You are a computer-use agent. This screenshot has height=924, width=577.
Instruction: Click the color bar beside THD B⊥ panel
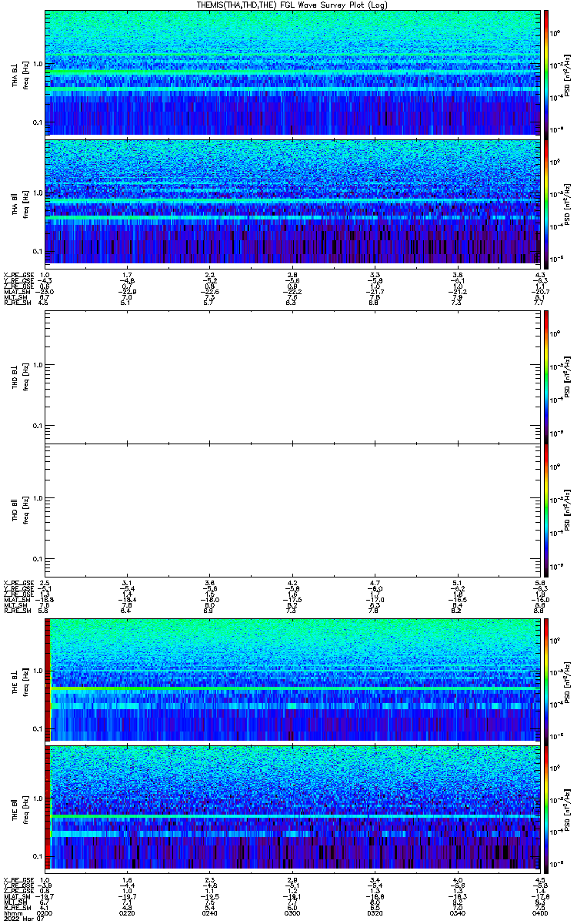546,377
